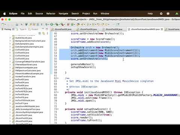The width and height of the screenshot is (180, 135).
Task: Select FMSpectrumApplet.java in the tree
Action: [26, 67]
